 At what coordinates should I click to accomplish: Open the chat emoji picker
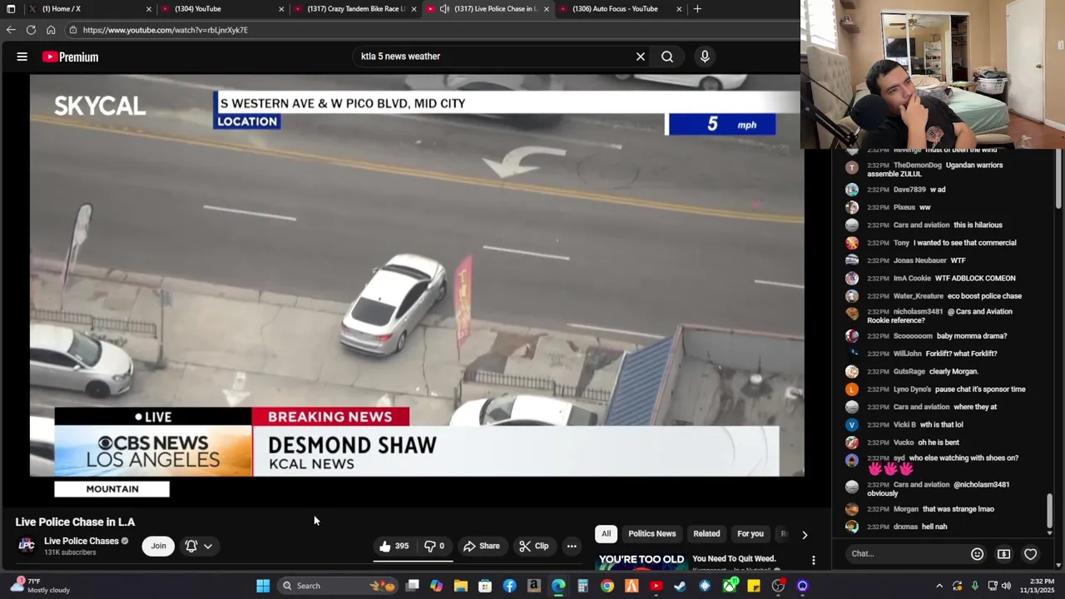point(977,554)
